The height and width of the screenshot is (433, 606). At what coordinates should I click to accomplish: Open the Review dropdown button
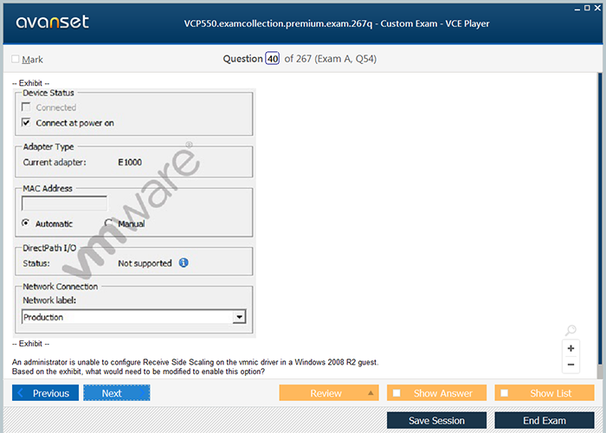(x=329, y=393)
